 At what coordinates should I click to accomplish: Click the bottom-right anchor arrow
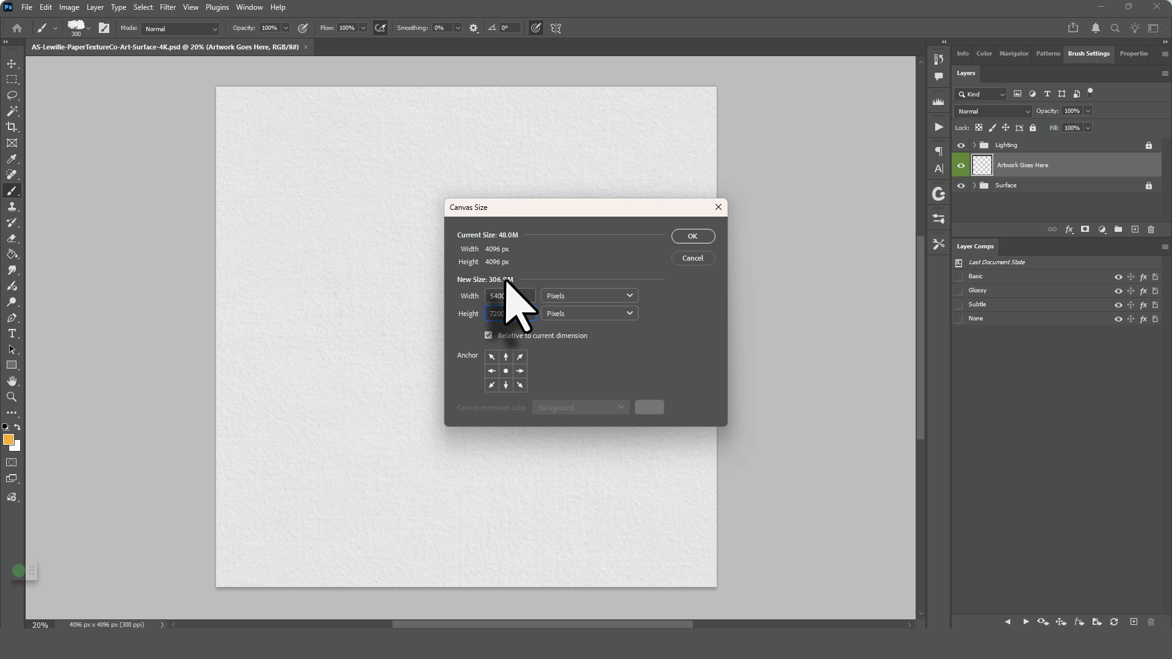pyautogui.click(x=520, y=385)
